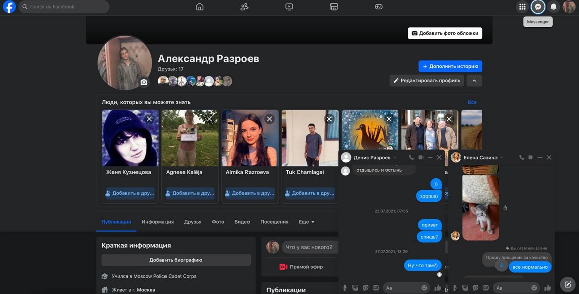Dismiss the Almika Razroeva suggestion
Screen dimensions: 579x294
(x=269, y=119)
